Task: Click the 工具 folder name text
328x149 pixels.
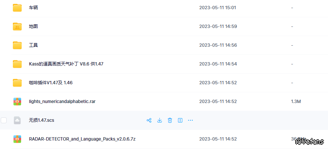Action: pos(33,45)
